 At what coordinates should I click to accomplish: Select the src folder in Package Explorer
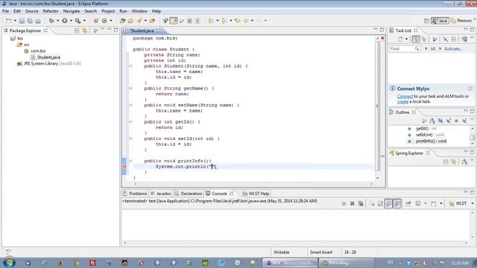[x=27, y=45]
